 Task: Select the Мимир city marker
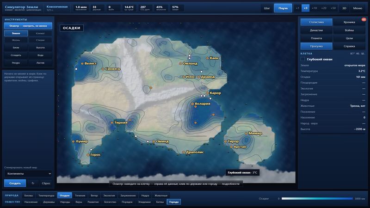point(246,134)
